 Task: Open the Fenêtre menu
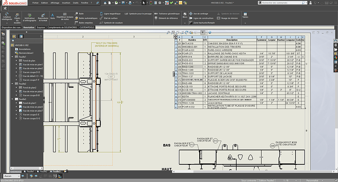click(85, 3)
